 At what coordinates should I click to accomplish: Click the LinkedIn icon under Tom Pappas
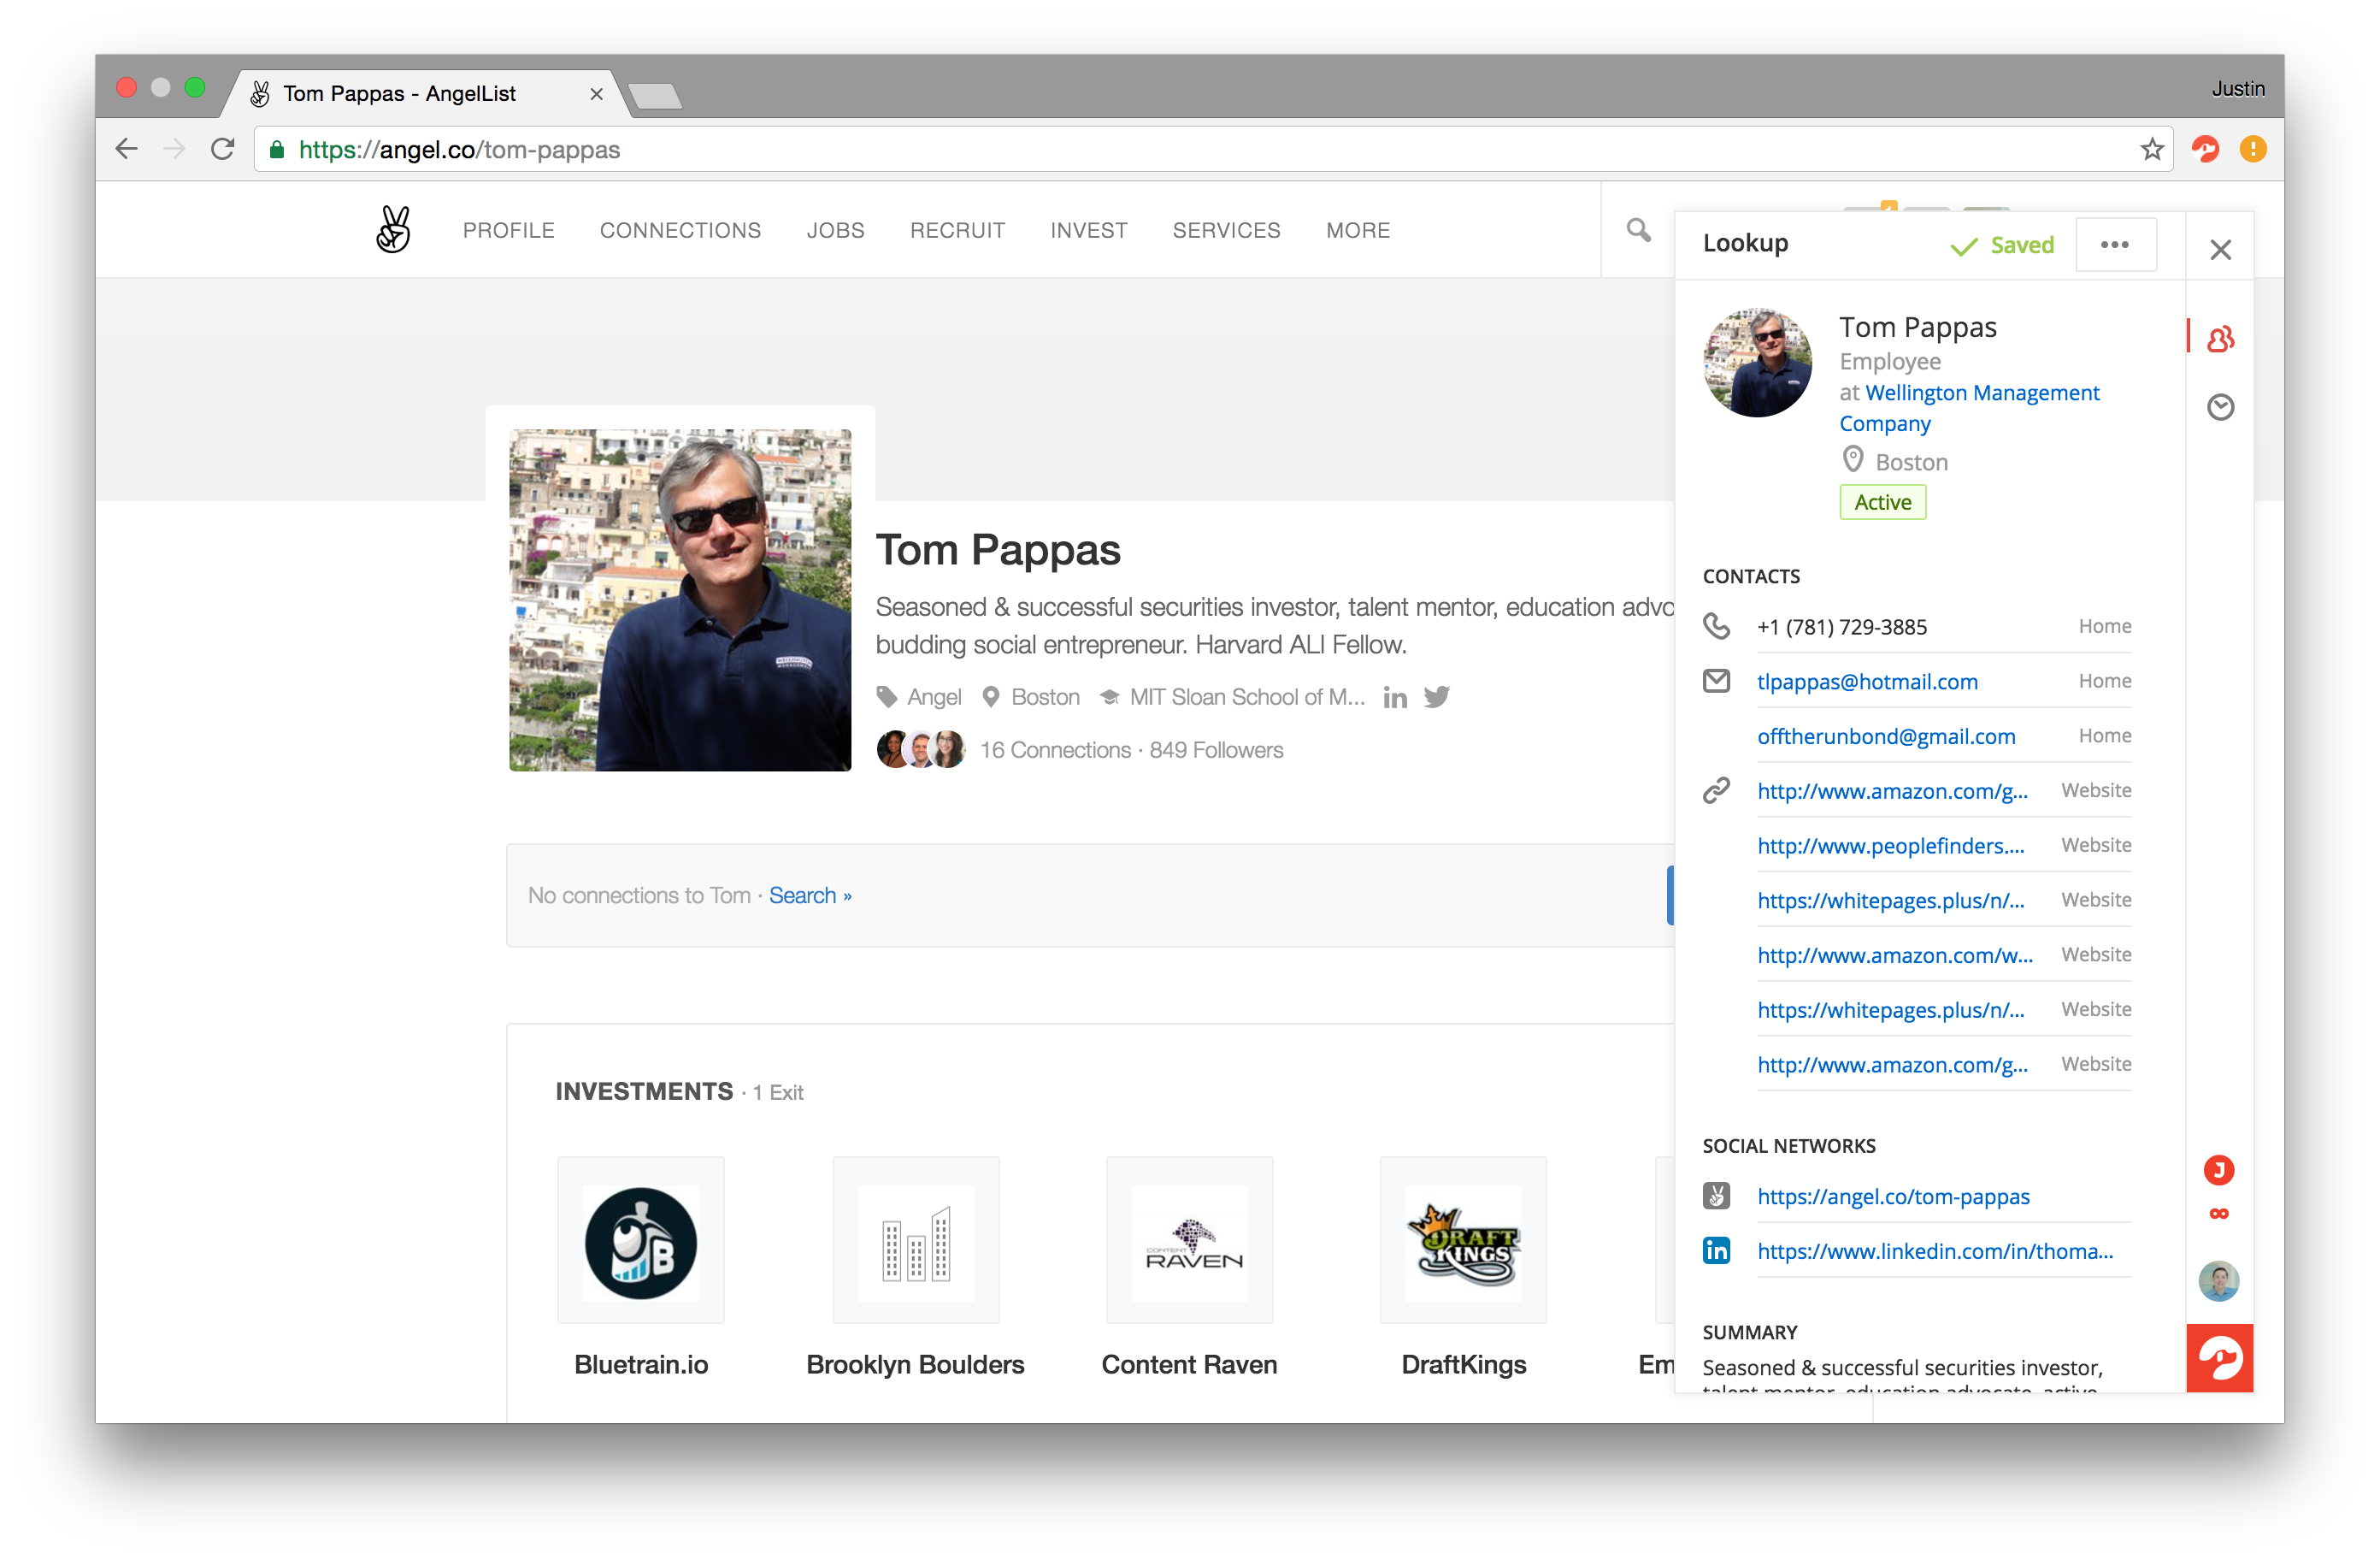point(1395,697)
